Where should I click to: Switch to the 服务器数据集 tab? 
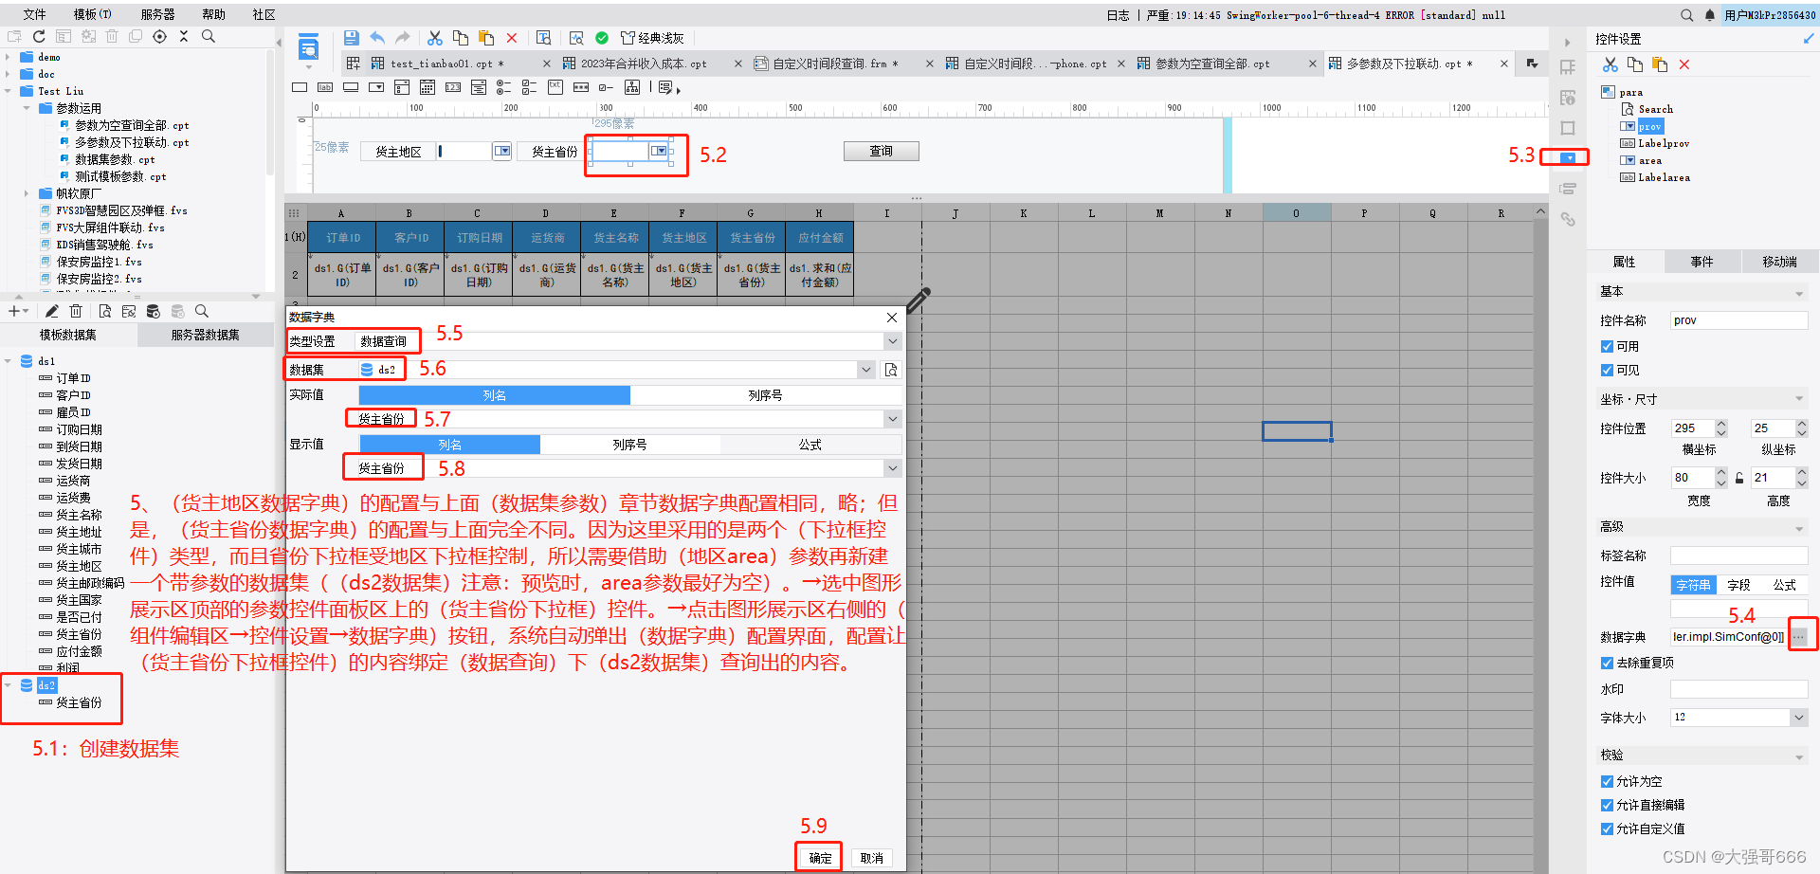pos(205,335)
